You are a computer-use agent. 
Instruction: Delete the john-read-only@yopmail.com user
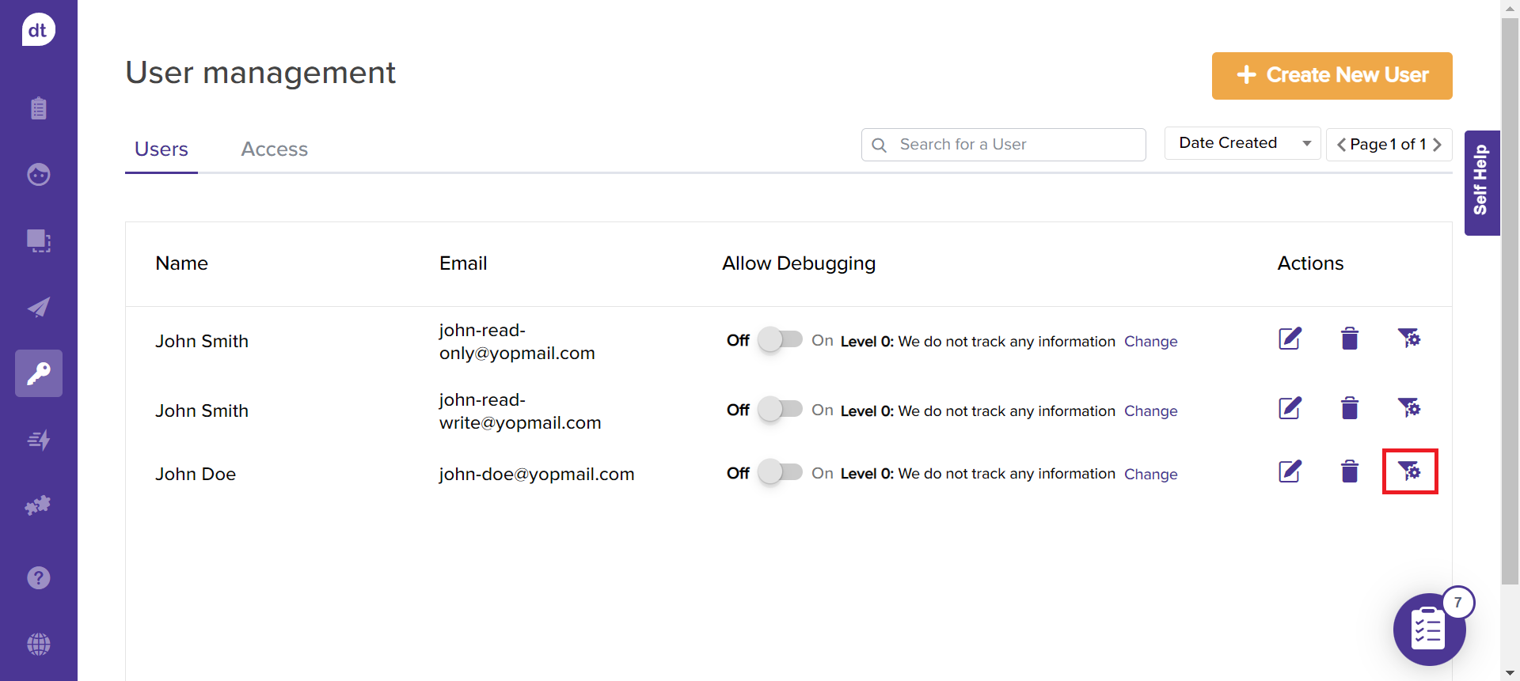(1350, 339)
